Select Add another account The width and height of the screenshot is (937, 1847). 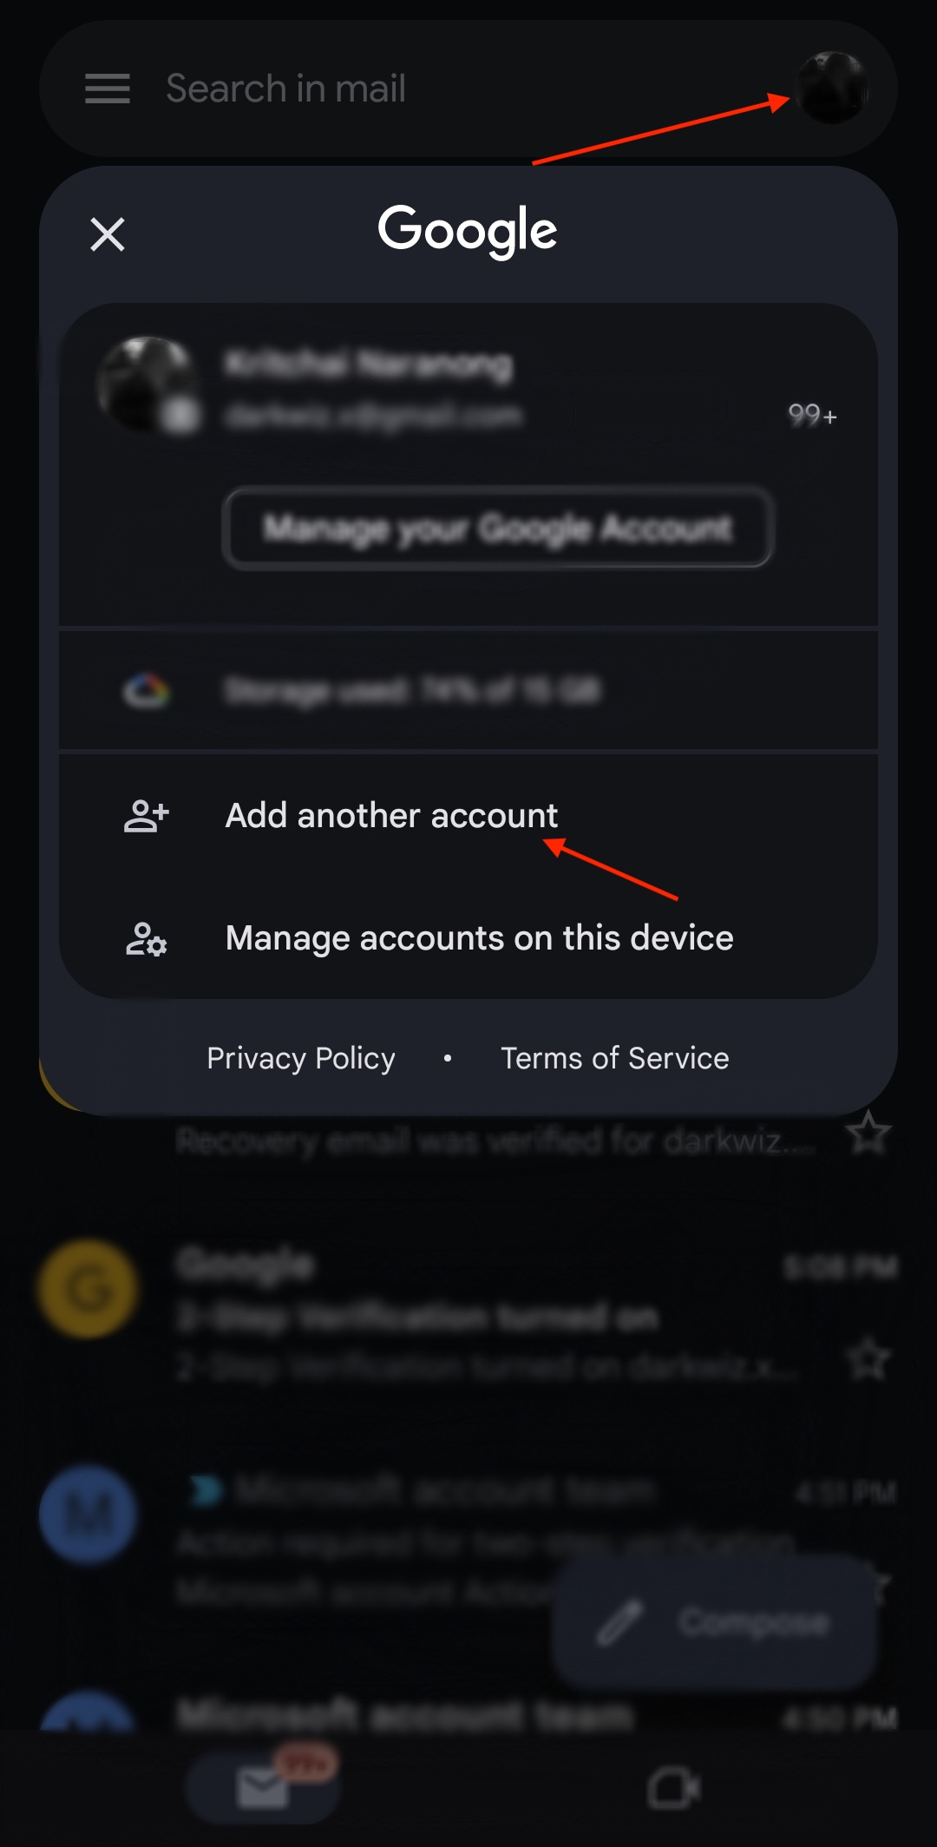(x=391, y=816)
